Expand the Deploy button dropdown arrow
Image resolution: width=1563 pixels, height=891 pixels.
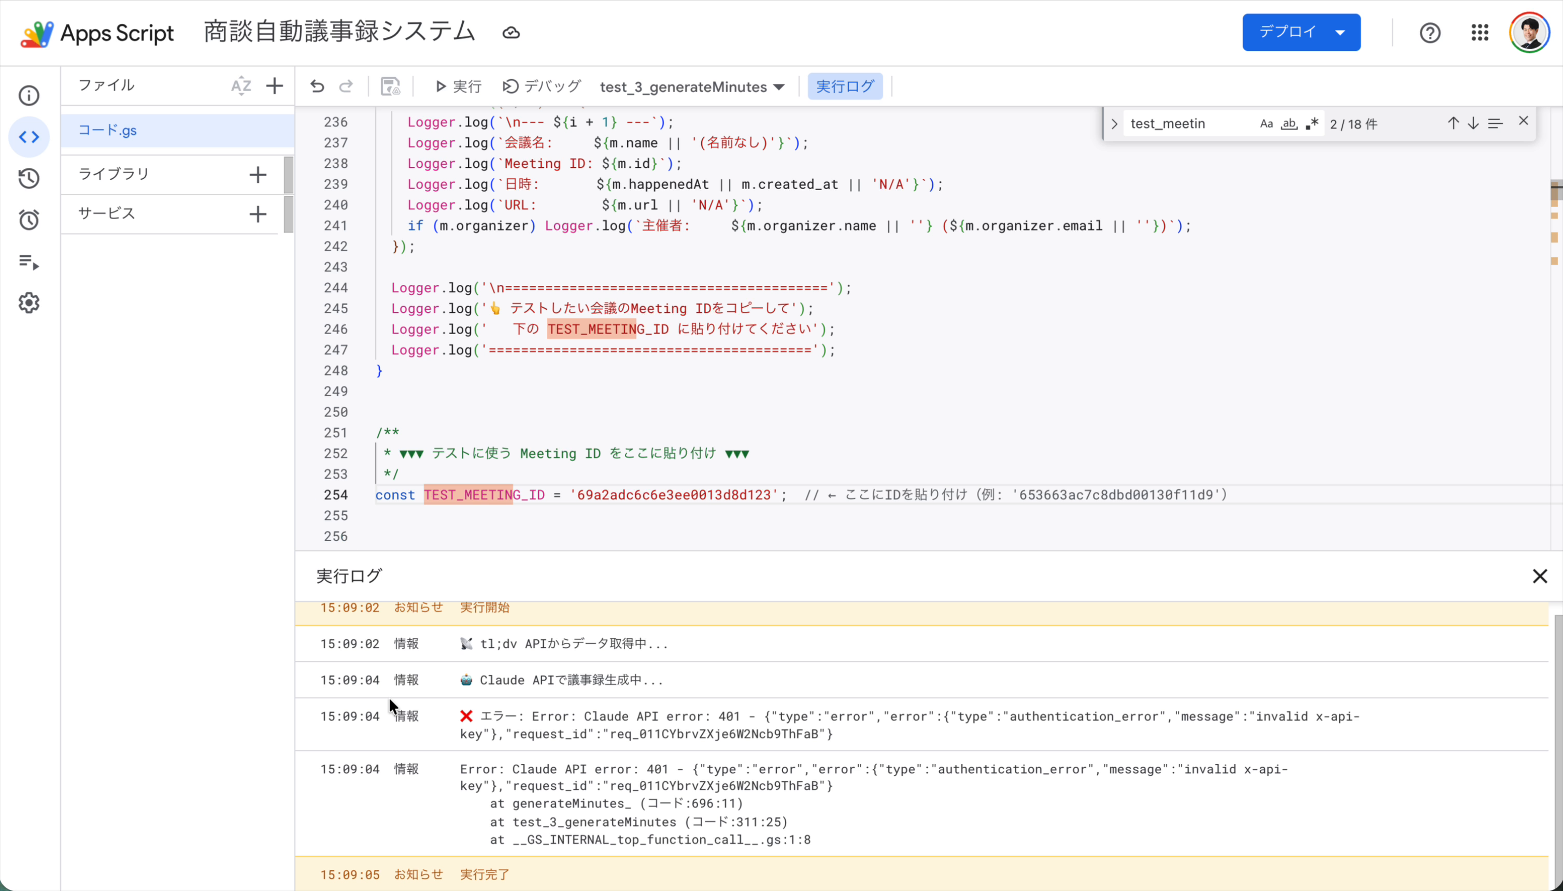[x=1340, y=33]
